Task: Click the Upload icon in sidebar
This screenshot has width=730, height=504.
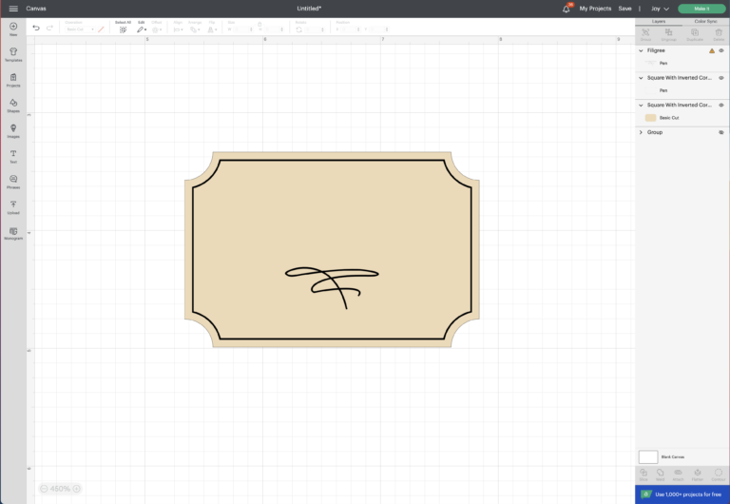Action: pyautogui.click(x=13, y=206)
